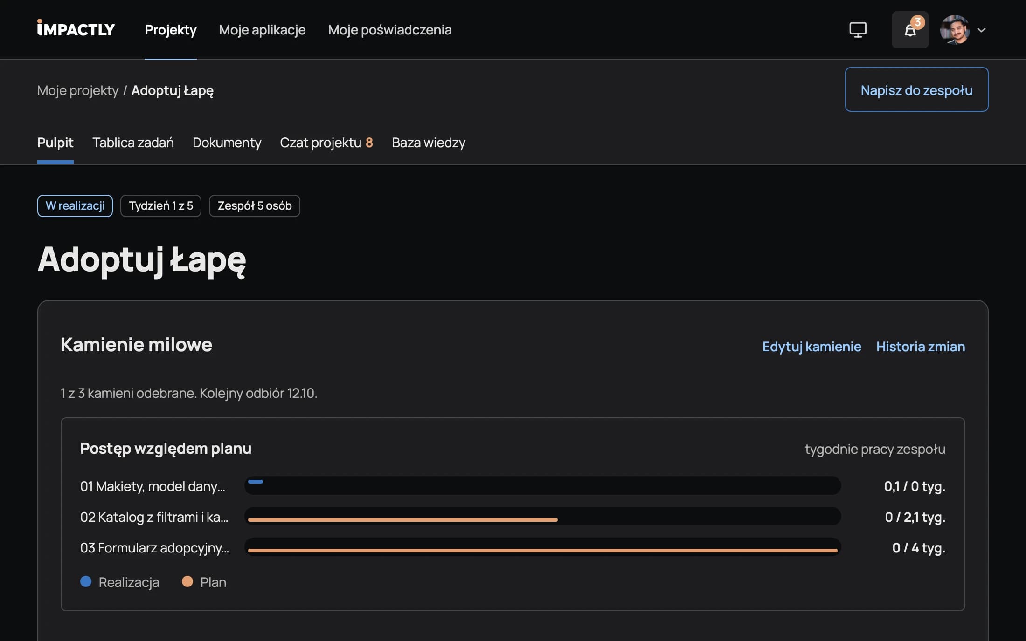Click the '02 Katalog z filtrami i ka...' label
This screenshot has width=1026, height=641.
click(x=154, y=517)
